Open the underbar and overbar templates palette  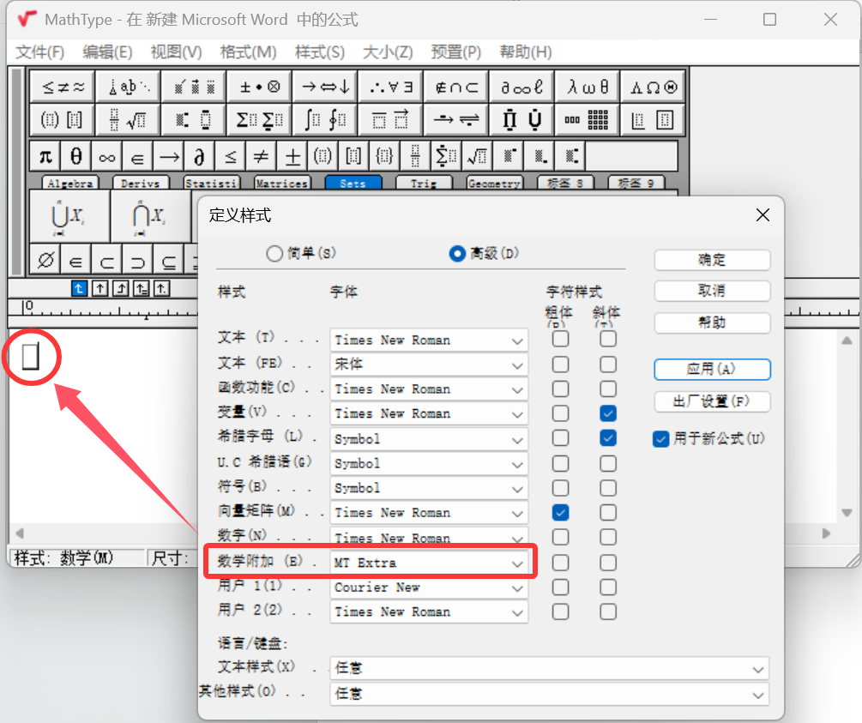[390, 119]
